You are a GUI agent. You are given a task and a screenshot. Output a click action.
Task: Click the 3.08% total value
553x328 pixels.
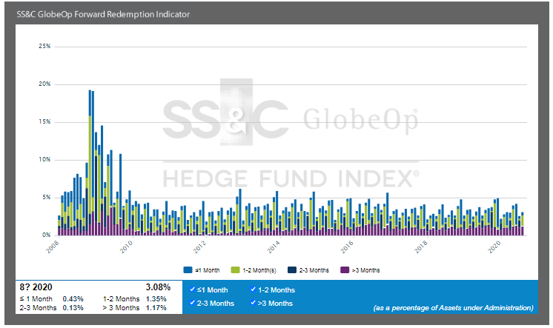coord(158,287)
